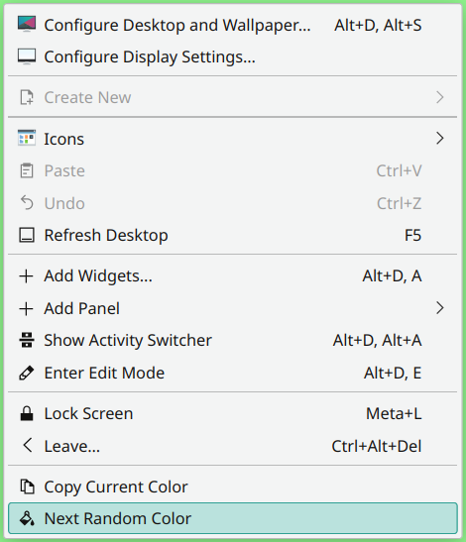Select the Copy Current Color entry
This screenshot has width=466, height=542.
[232, 487]
